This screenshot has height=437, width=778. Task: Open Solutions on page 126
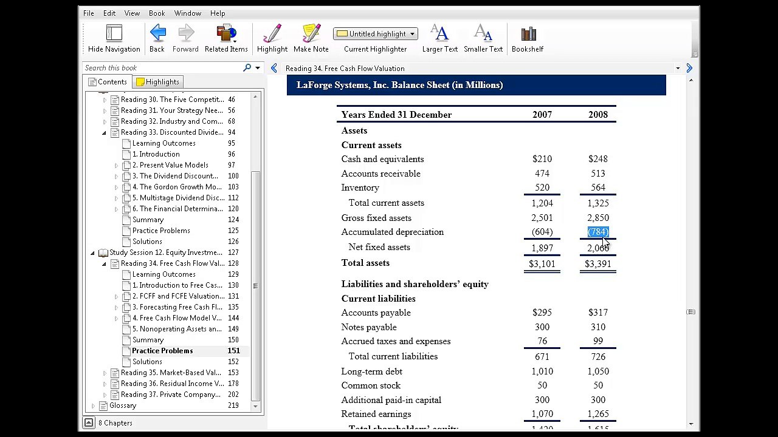coord(147,242)
